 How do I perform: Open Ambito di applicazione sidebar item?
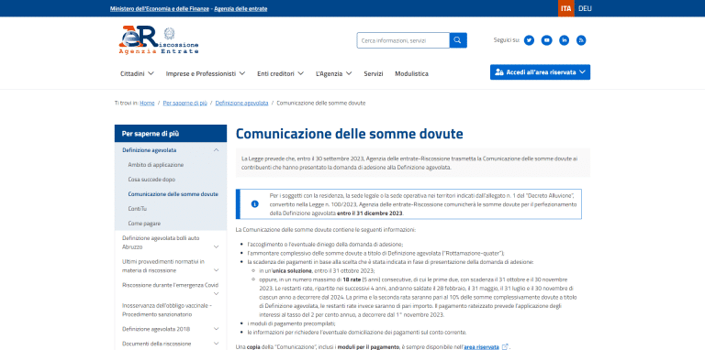[155, 165]
